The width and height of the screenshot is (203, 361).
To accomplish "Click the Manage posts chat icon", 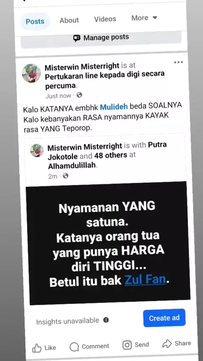I will tap(77, 38).
